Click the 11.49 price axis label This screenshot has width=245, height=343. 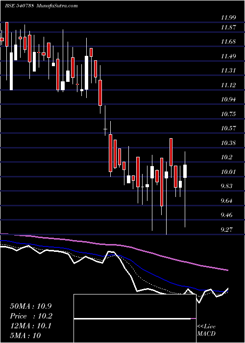(229, 56)
